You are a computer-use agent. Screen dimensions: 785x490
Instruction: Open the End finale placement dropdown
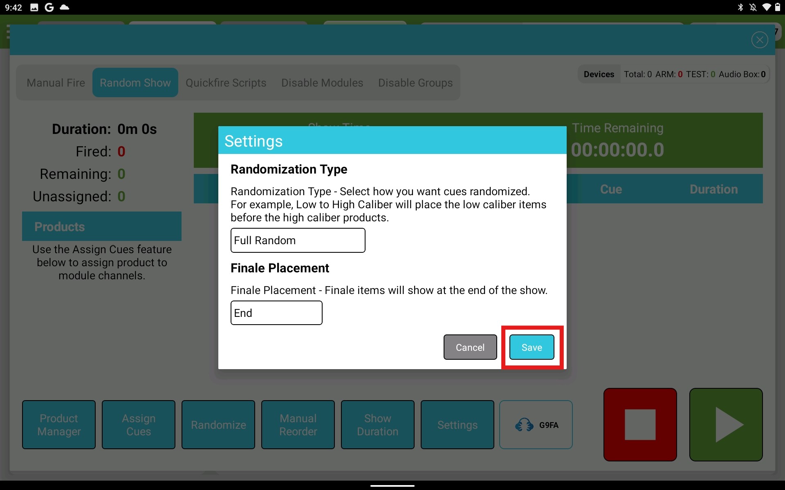coord(276,313)
